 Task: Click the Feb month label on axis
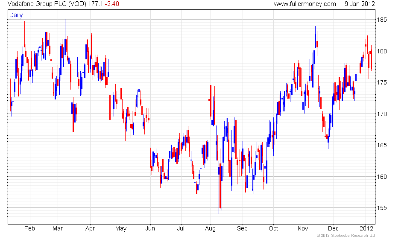[x=29, y=229]
